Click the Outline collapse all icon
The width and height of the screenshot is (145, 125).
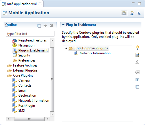coord(39,26)
